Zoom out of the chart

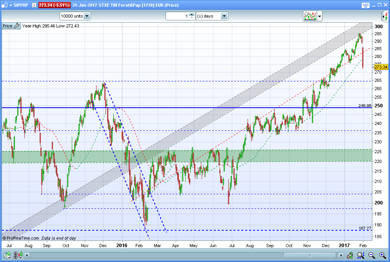[x=372, y=255]
